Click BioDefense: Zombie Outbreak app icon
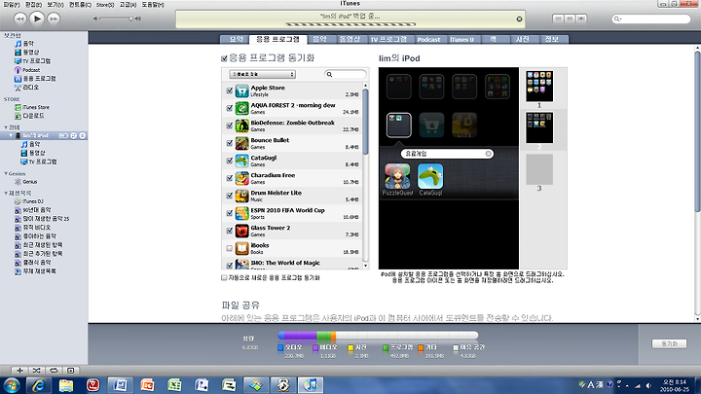Viewport: 701px width, 394px height. click(x=241, y=125)
